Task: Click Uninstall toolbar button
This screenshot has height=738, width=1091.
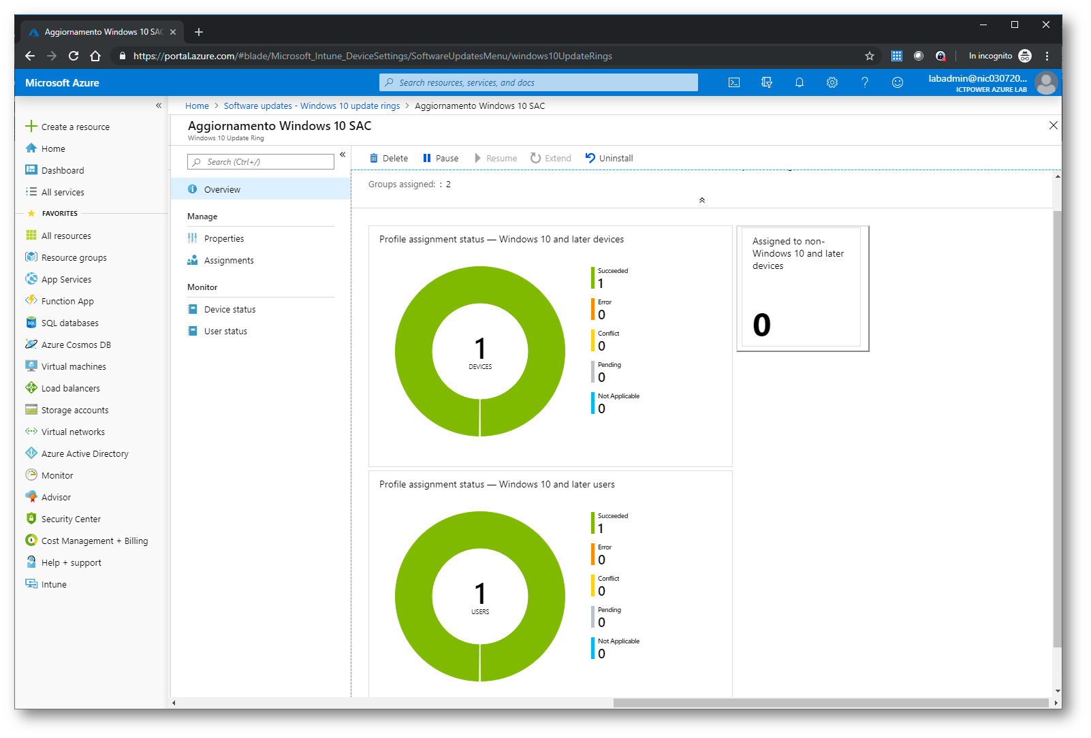Action: [x=610, y=158]
